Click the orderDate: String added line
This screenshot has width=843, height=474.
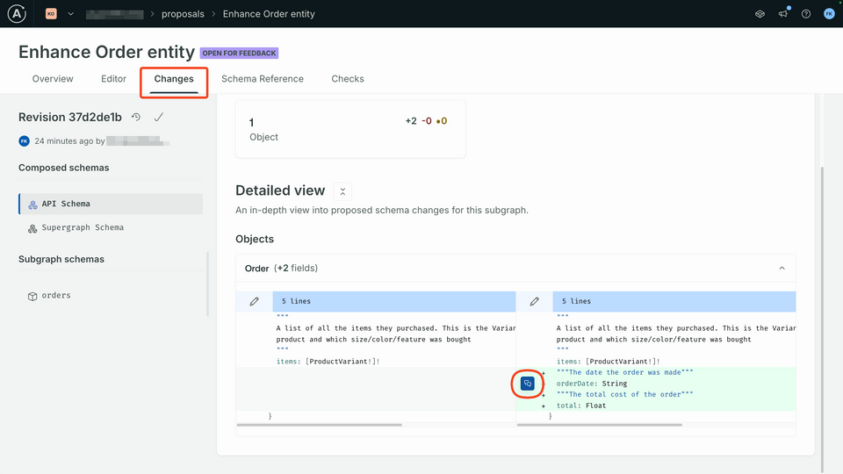(592, 384)
